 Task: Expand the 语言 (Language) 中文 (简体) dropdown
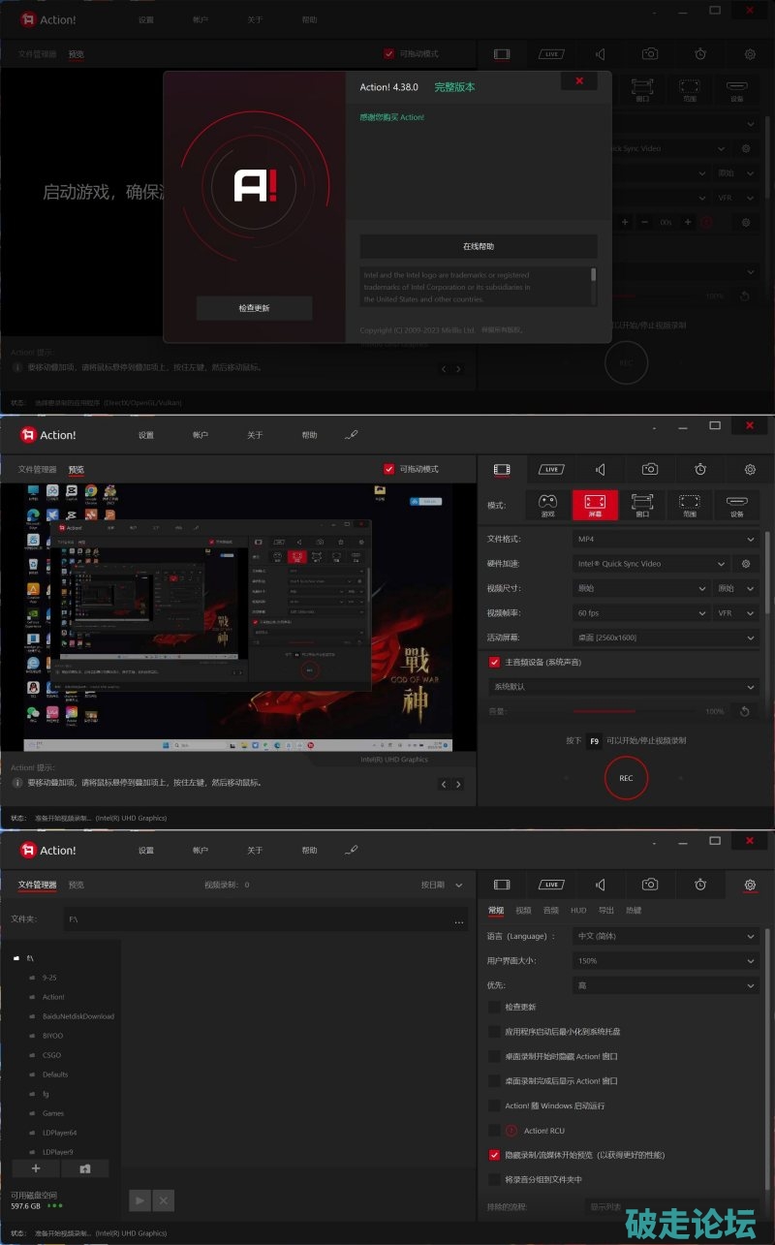point(665,937)
